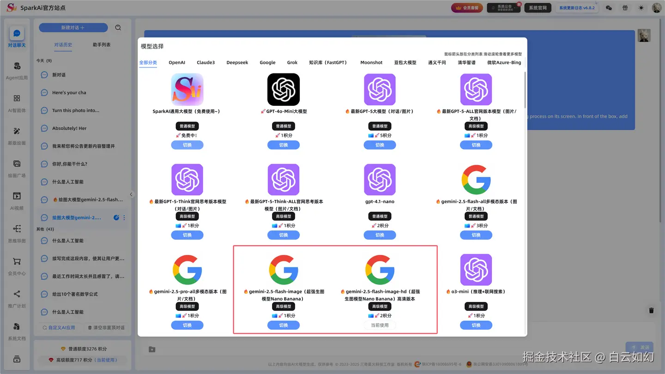Viewport: 665px width, 374px height.
Task: Click the trash delete icon at right
Action: [651, 310]
